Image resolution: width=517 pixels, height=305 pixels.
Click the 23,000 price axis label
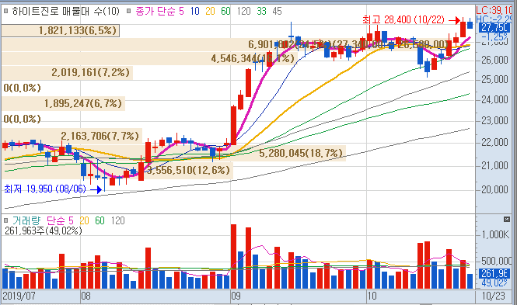click(495, 121)
